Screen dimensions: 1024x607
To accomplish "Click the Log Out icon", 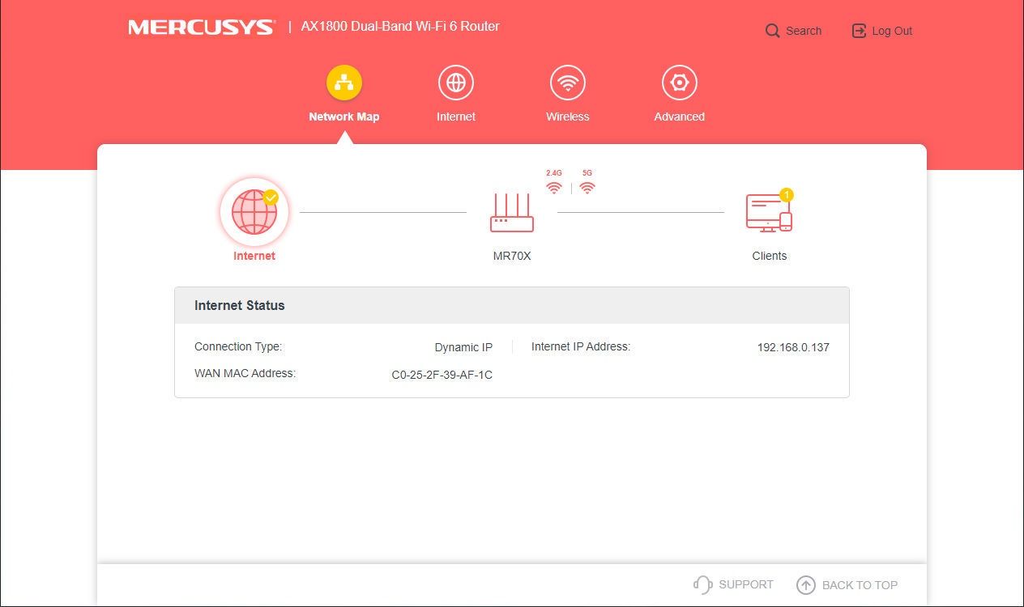I will pyautogui.click(x=859, y=31).
